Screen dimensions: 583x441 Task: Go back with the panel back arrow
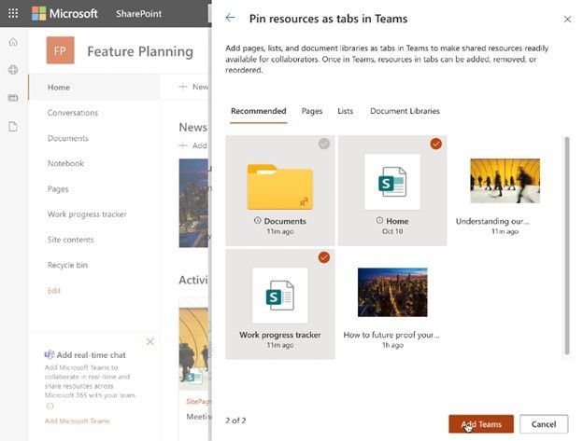231,18
